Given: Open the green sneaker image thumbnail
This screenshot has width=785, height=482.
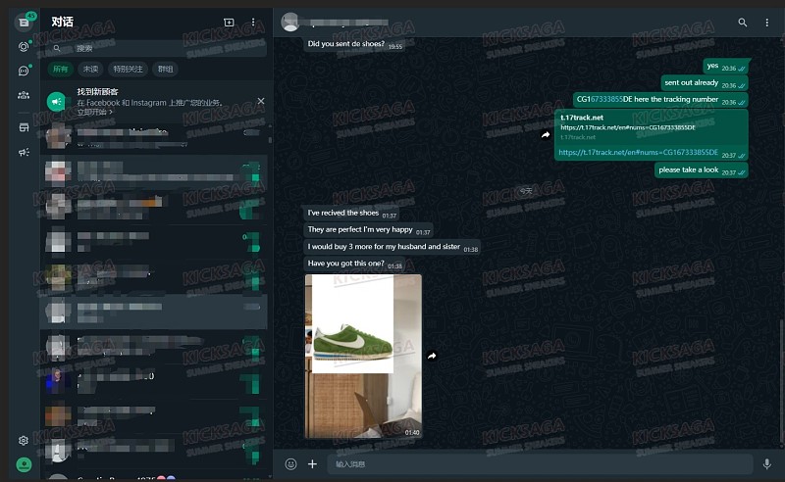Looking at the screenshot, I should point(363,356).
